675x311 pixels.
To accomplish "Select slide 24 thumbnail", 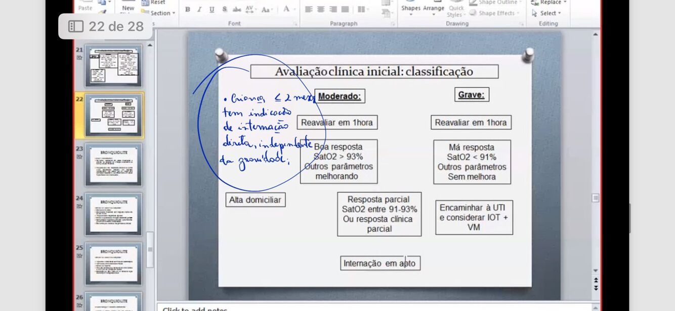I will pyautogui.click(x=113, y=214).
